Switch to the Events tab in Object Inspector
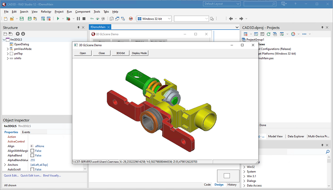 26,132
